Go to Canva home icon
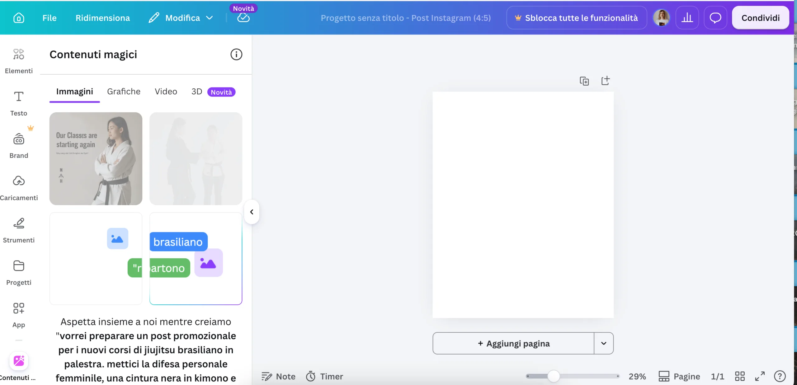Viewport: 797px width, 385px height. [19, 18]
